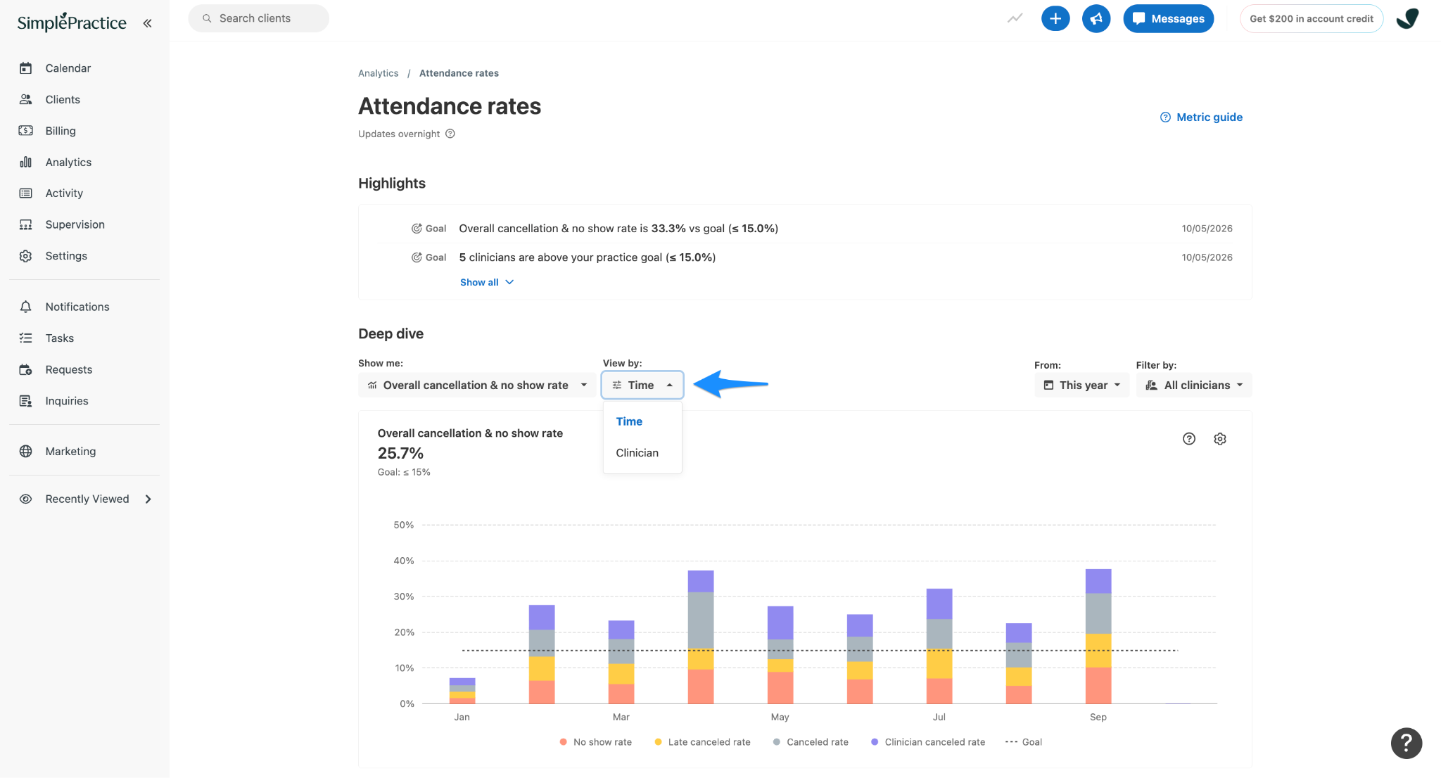Open Settings from sidebar
The height and width of the screenshot is (778, 1441).
(66, 256)
